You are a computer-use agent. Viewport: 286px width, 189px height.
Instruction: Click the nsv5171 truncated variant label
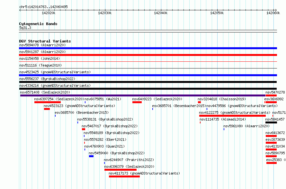pyautogui.click(x=279, y=113)
